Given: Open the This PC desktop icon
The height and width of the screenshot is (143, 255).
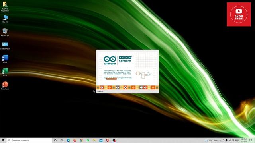Looking at the screenshot, I should pyautogui.click(x=5, y=19).
